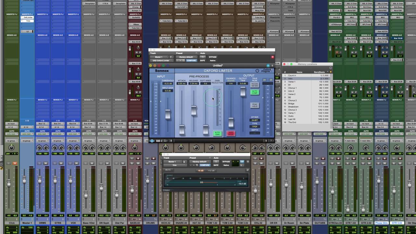
Task: Toggle AUTO COMP in Oxford Limiter
Action: click(x=254, y=92)
